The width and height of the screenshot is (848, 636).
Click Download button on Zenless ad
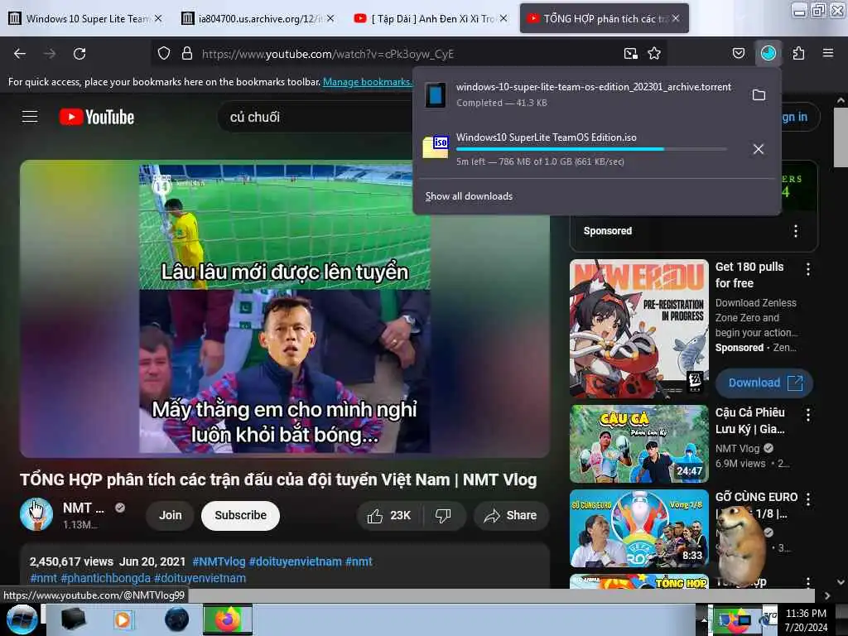(764, 383)
